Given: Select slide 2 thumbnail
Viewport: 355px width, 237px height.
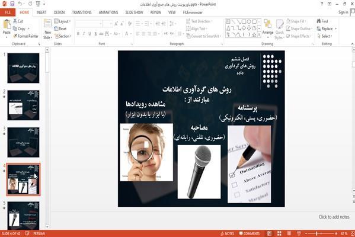Looking at the screenshot, I should pos(23,105).
